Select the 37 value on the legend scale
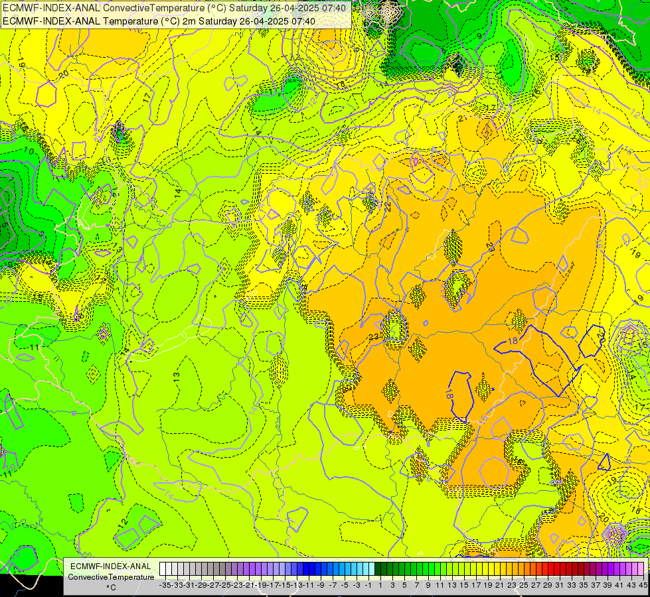 click(596, 586)
